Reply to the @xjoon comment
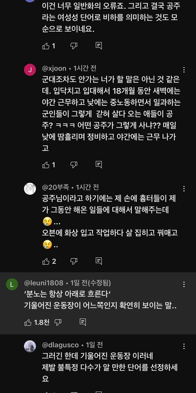 (99, 165)
